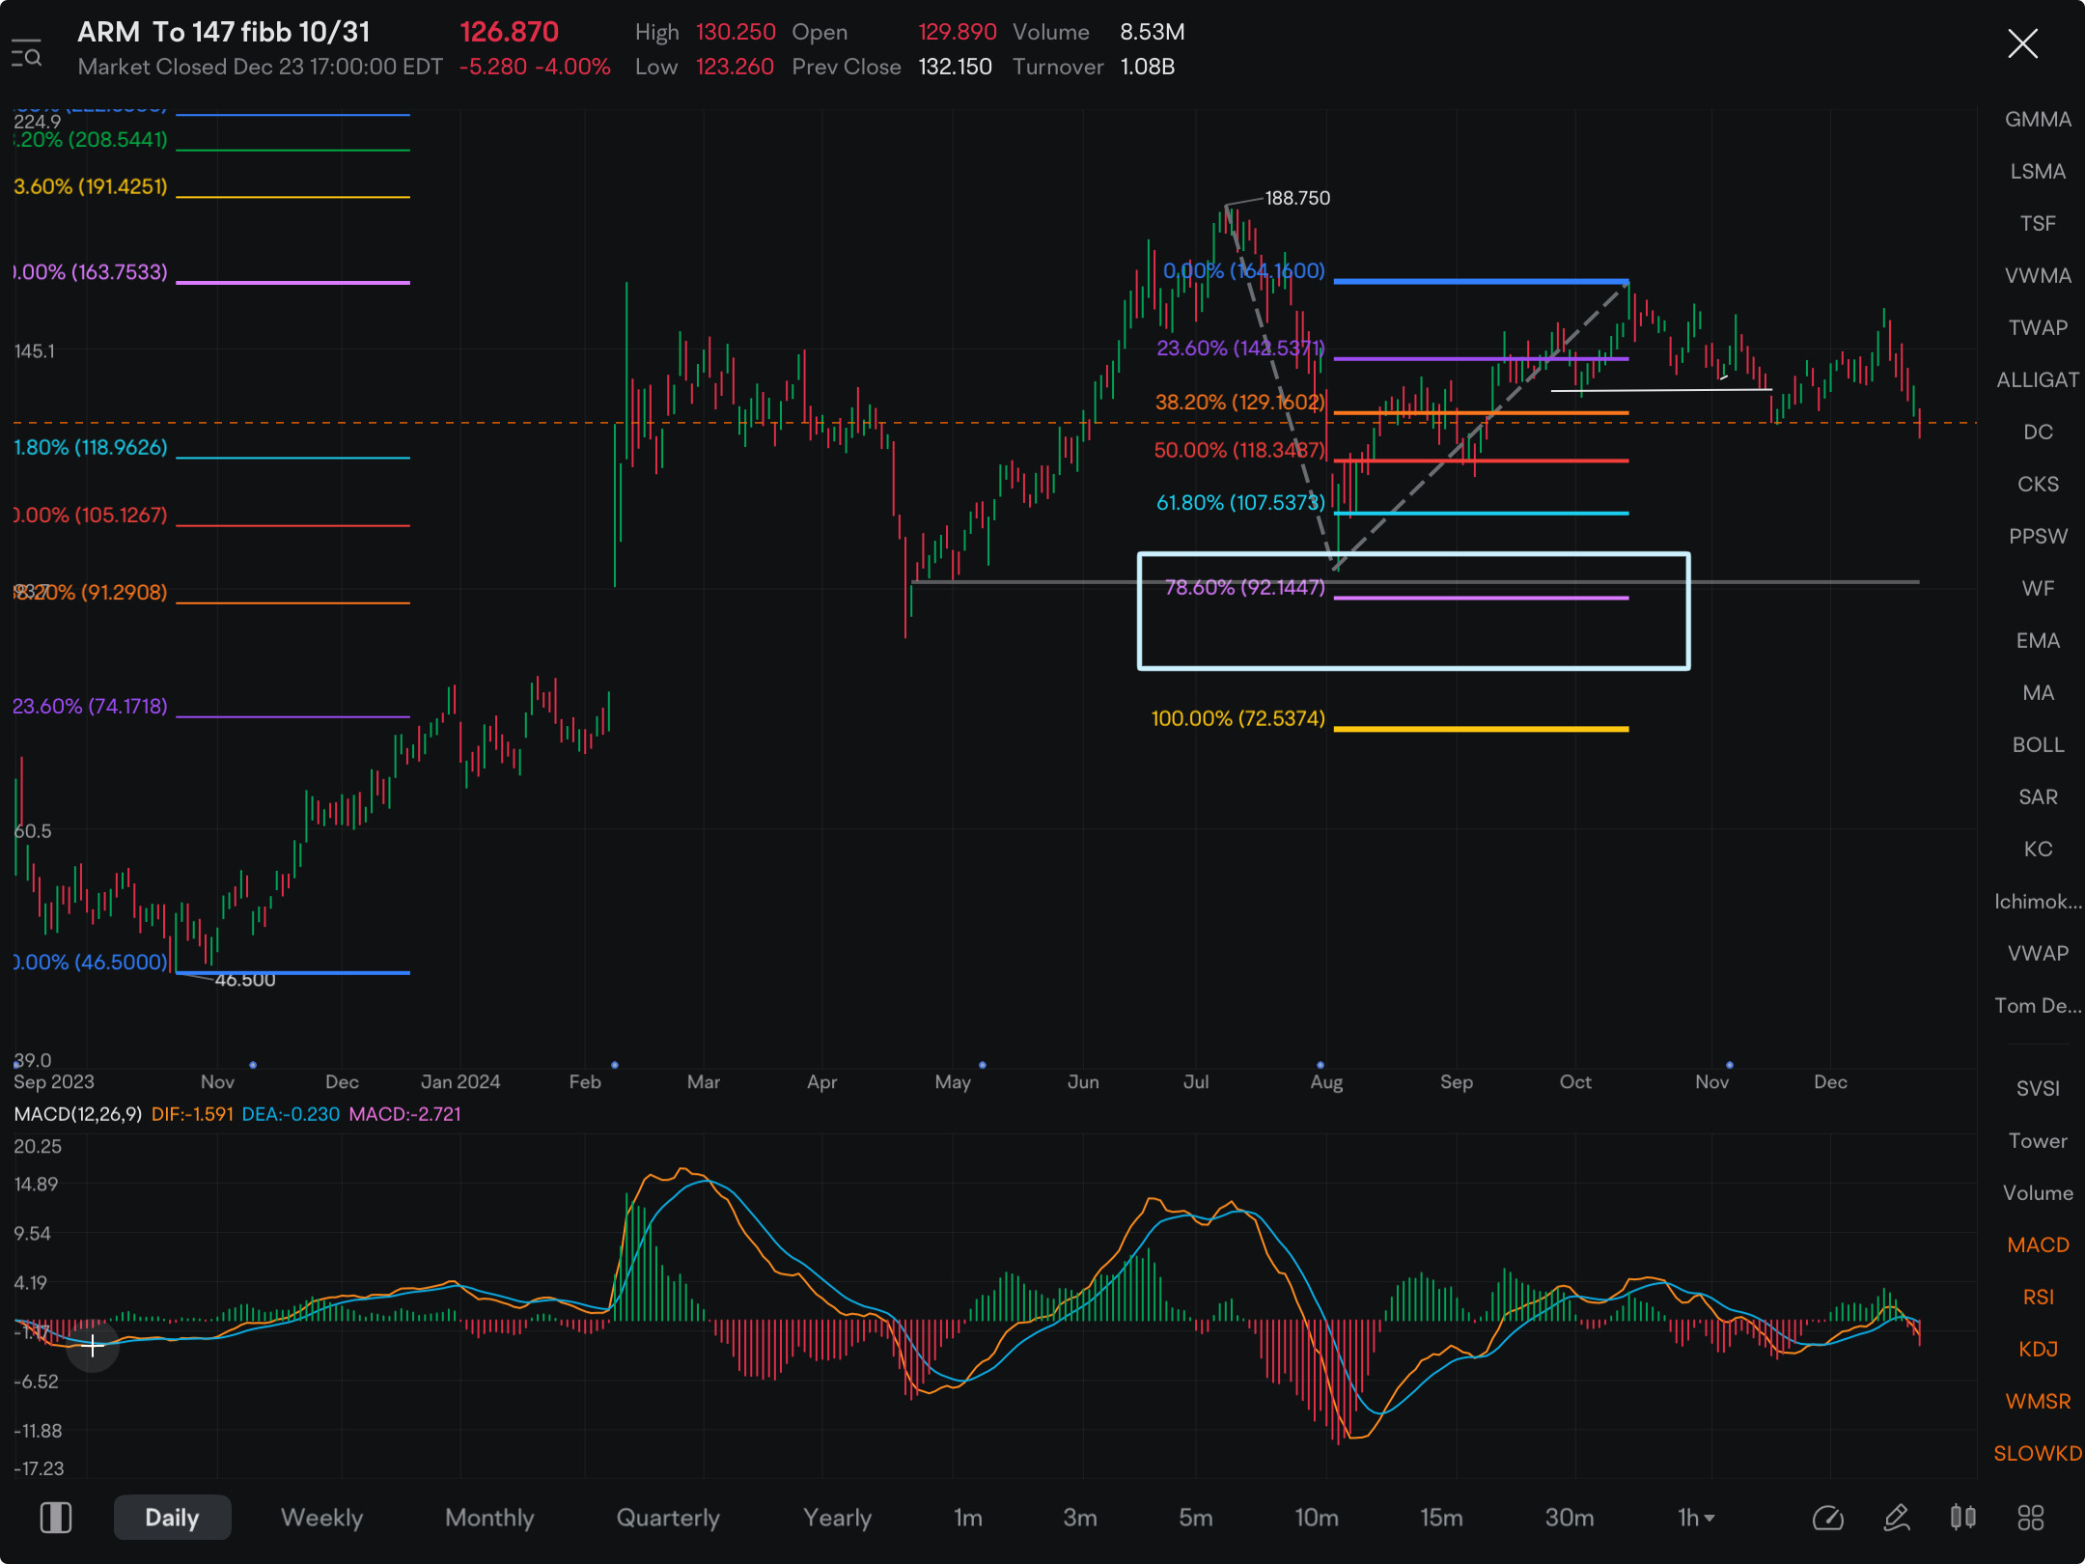Disable the active RSI sub-indicator
The width and height of the screenshot is (2085, 1564).
coord(2038,1298)
